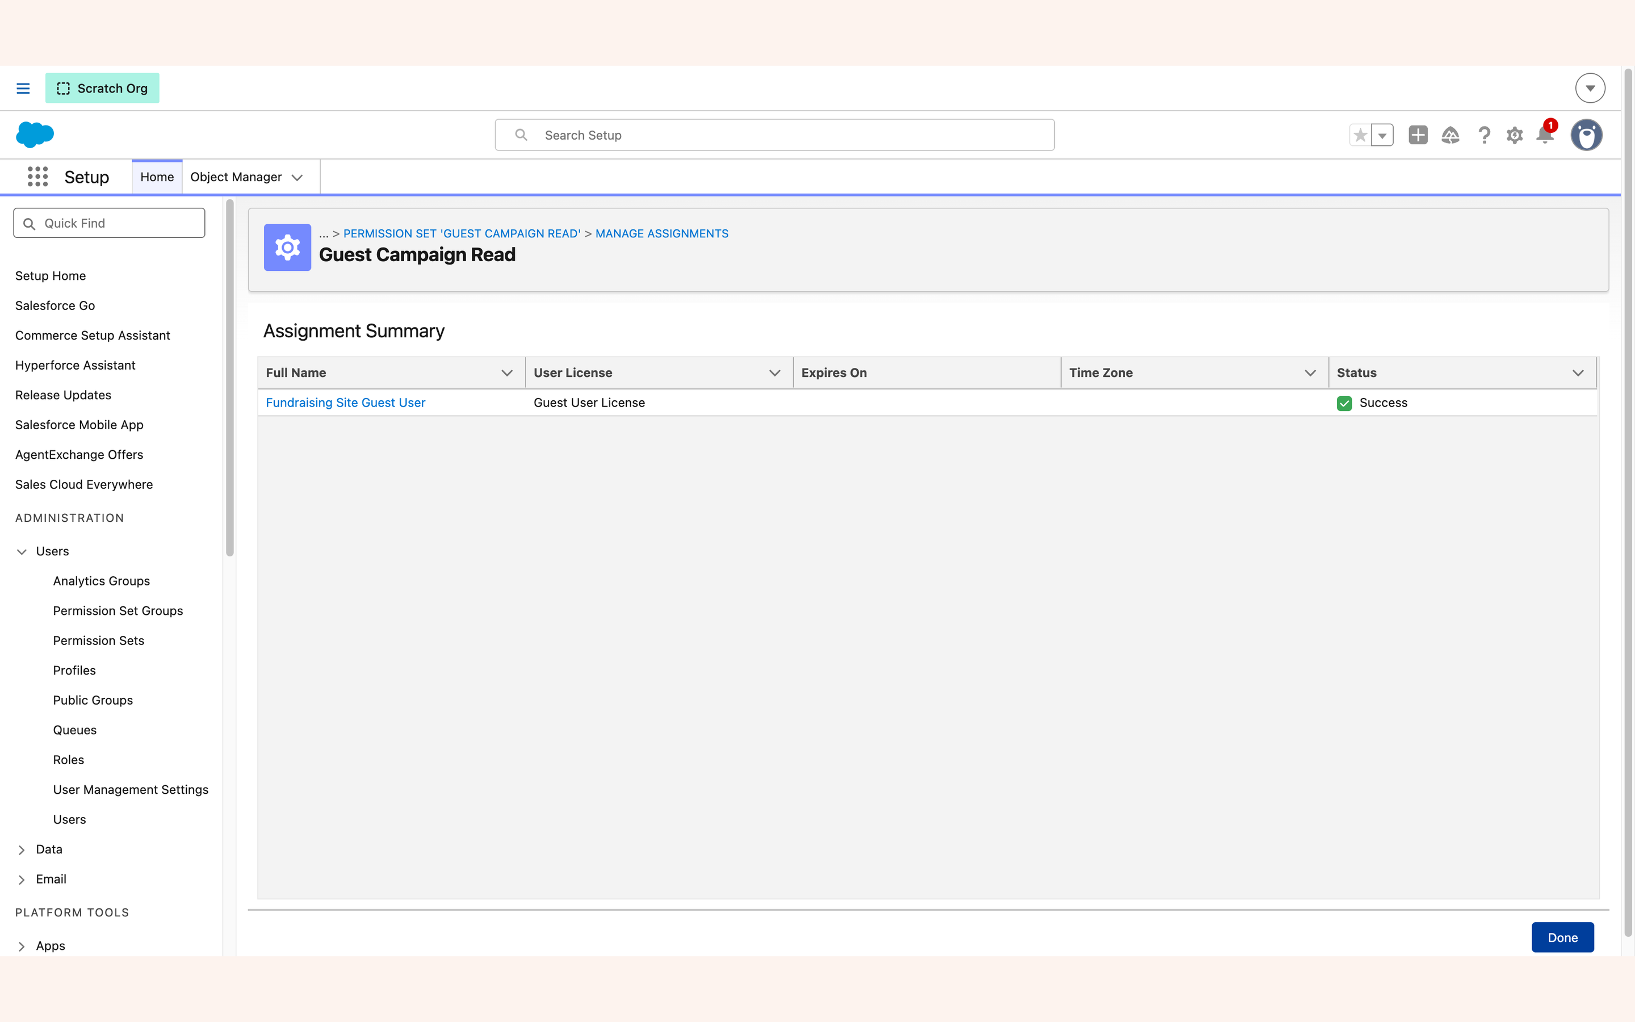Open Setup Home in the sidebar
This screenshot has width=1635, height=1022.
[x=51, y=276]
